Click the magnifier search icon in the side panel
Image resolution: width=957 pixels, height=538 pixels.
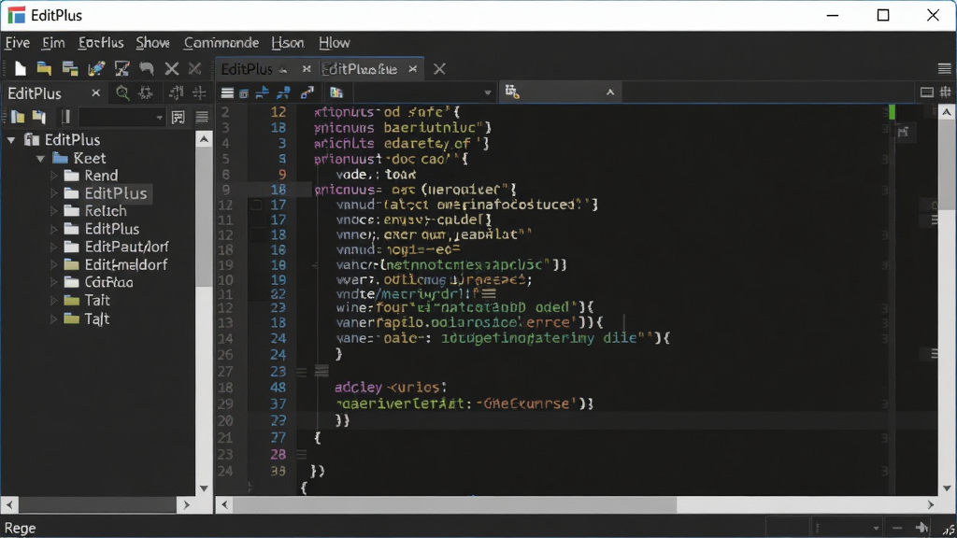(122, 92)
